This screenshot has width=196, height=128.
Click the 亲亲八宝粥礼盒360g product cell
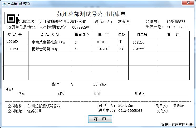click(x=48, y=42)
